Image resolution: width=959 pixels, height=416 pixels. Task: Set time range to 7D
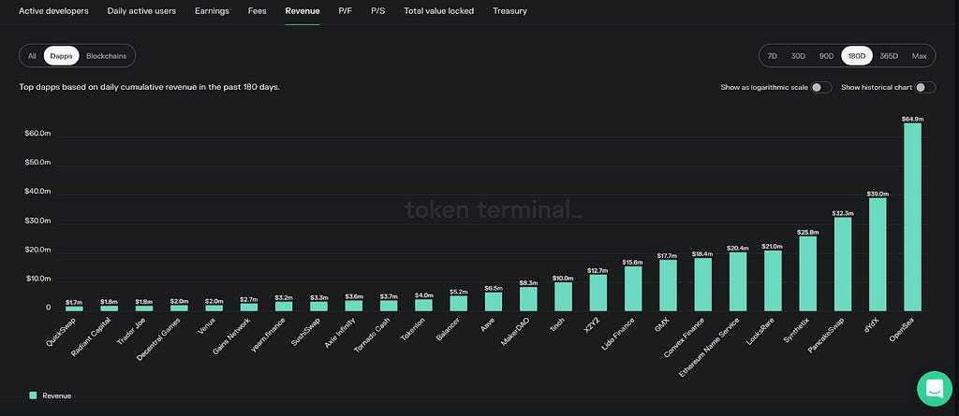point(772,55)
